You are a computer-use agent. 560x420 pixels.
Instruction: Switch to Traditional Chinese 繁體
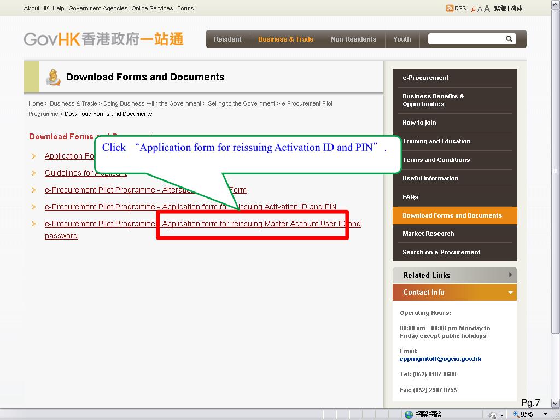tap(500, 8)
